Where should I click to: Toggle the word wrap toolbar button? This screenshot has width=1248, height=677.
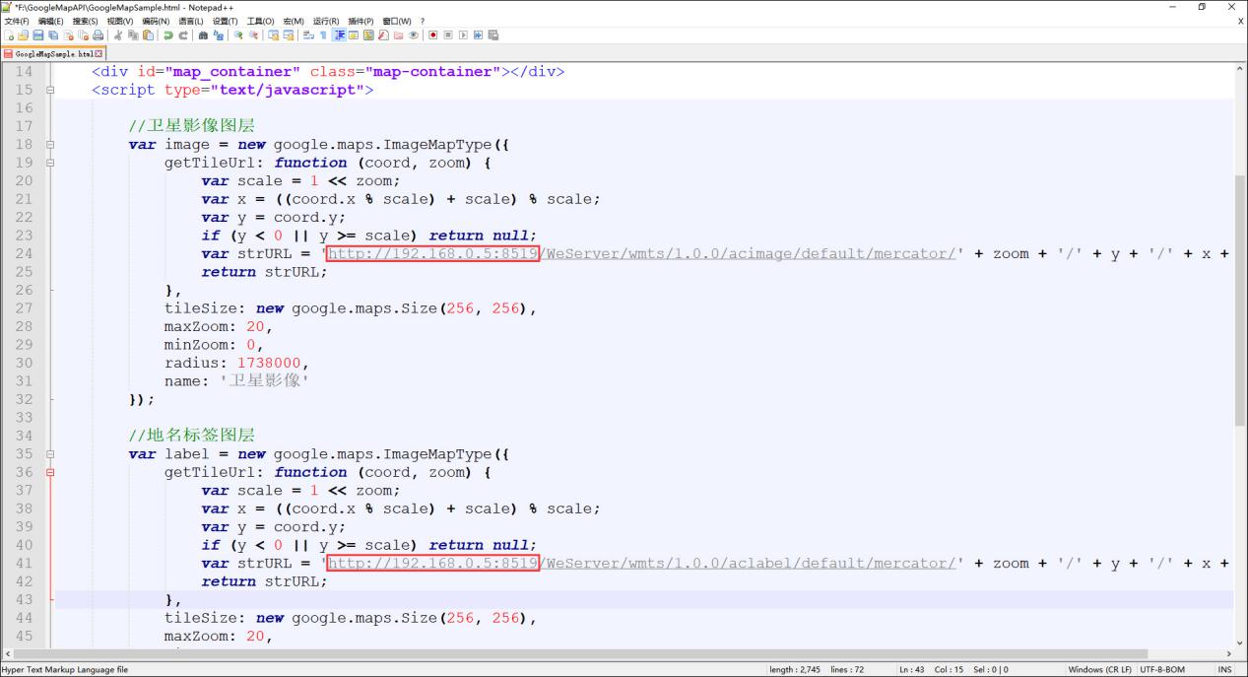click(x=308, y=35)
